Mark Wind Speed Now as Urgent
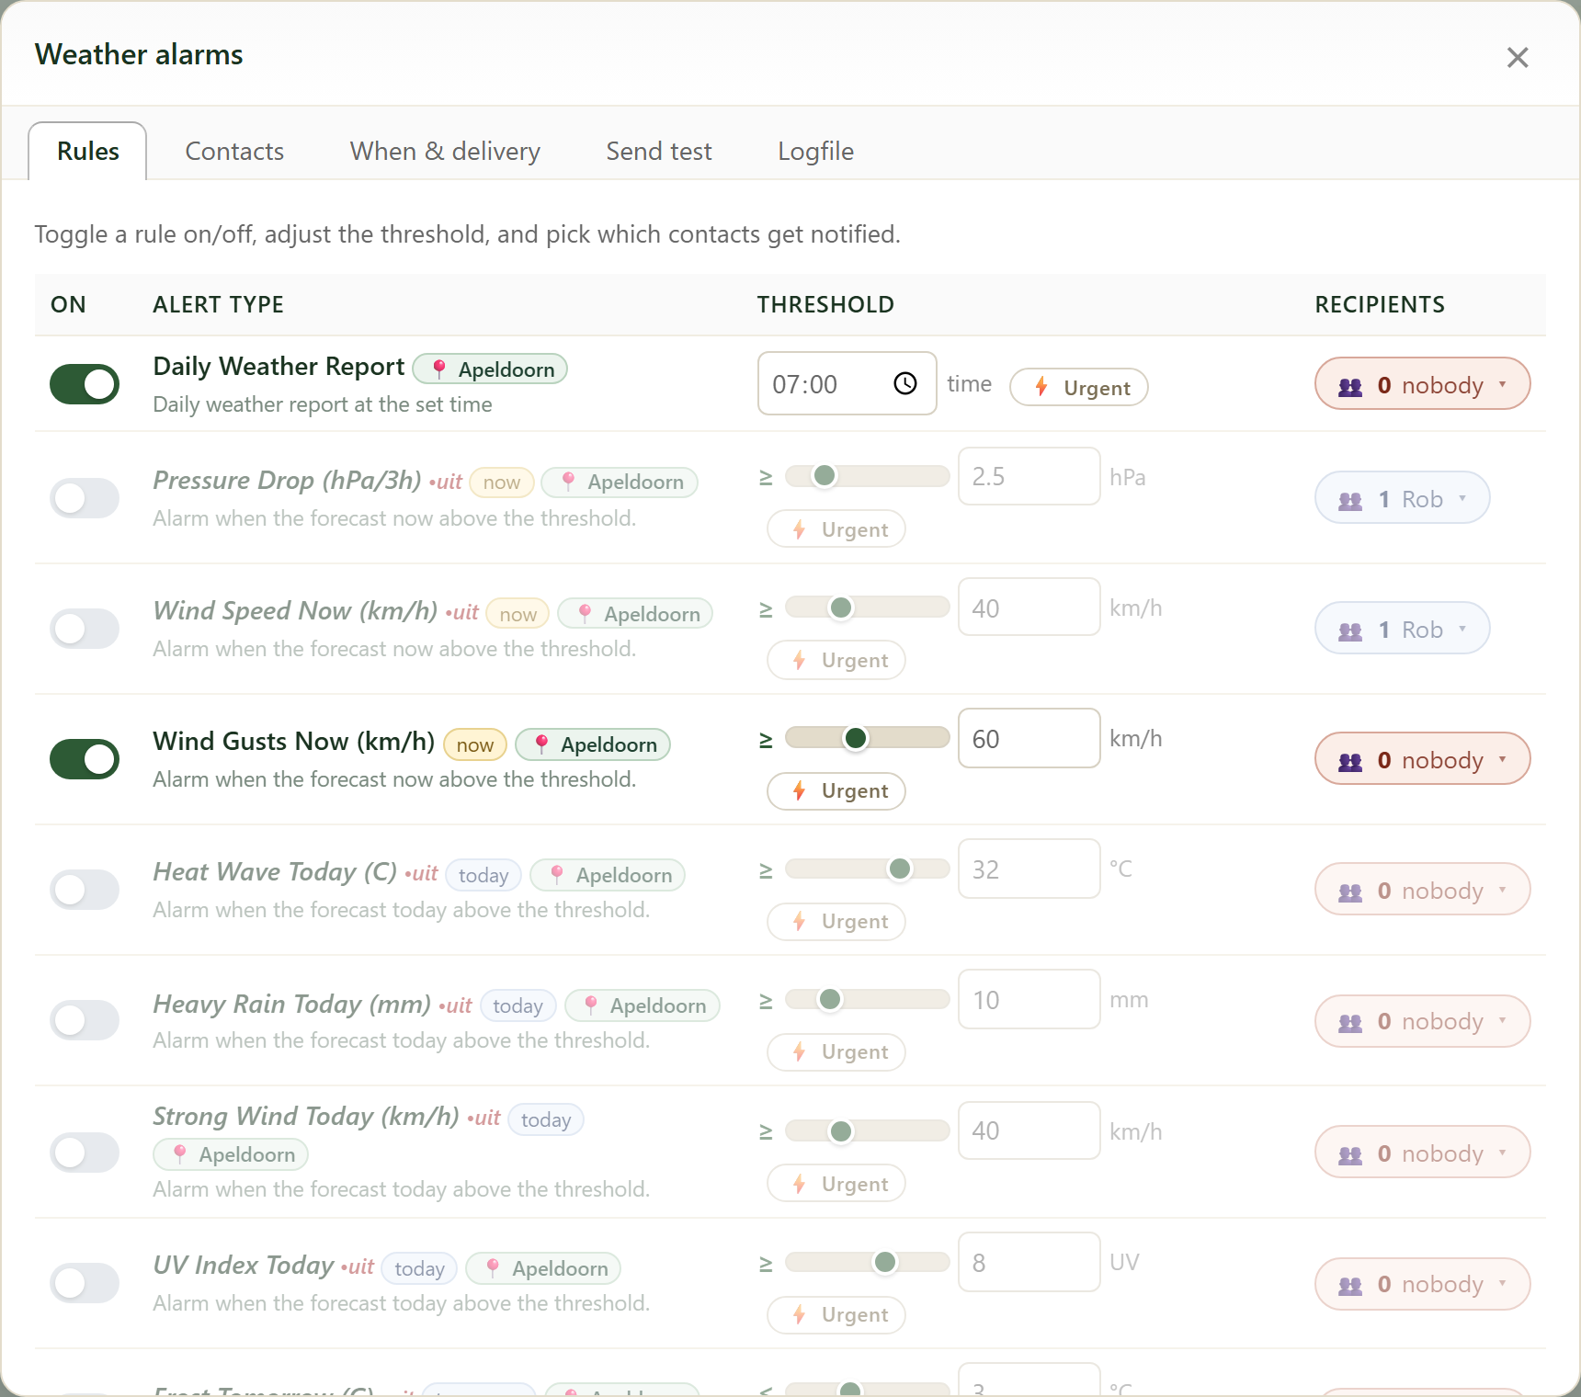This screenshot has height=1397, width=1581. tap(836, 660)
